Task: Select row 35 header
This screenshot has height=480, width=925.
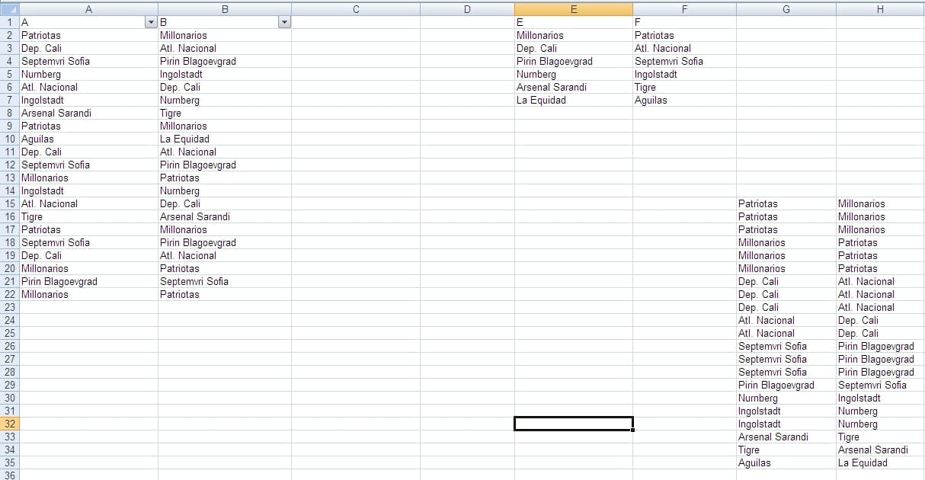Action: tap(9, 462)
